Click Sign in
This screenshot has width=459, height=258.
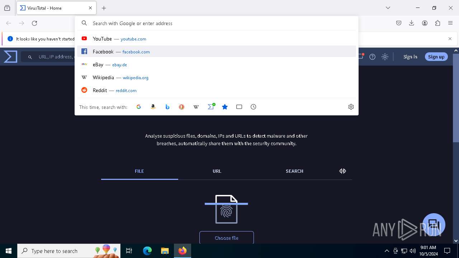pyautogui.click(x=410, y=57)
